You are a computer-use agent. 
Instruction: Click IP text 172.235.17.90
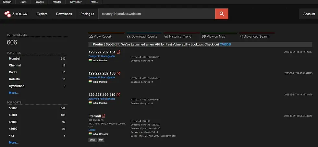point(96,120)
